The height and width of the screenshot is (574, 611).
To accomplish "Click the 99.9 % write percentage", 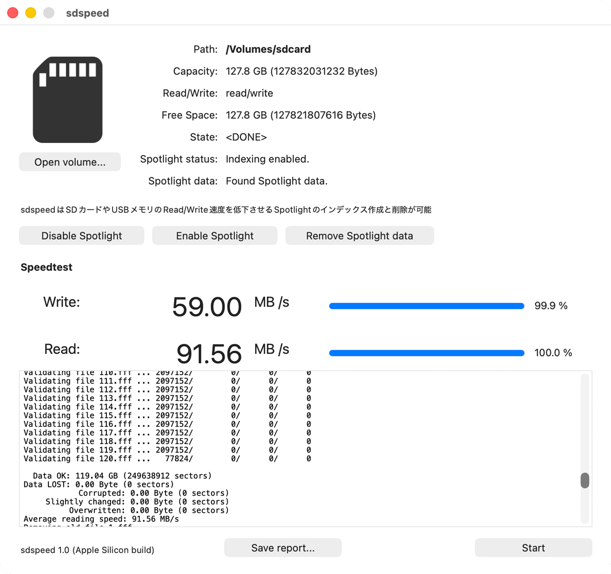I will [x=551, y=306].
